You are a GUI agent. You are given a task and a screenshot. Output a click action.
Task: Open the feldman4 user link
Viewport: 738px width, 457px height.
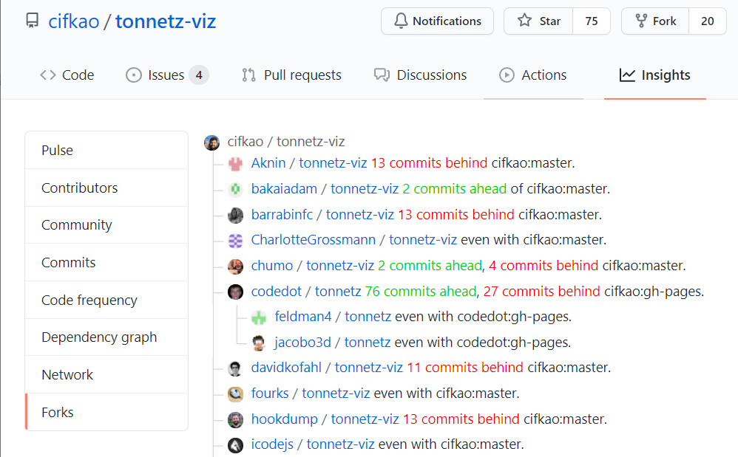(x=303, y=317)
